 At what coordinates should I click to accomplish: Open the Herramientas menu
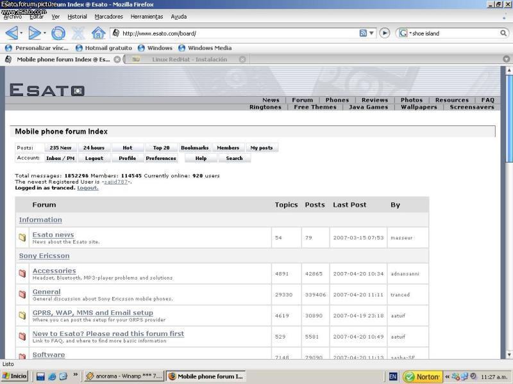click(x=147, y=17)
